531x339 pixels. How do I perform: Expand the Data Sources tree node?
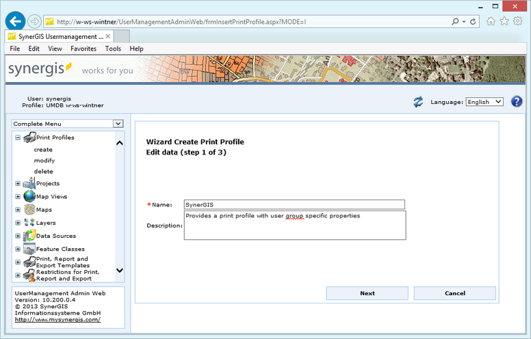pyautogui.click(x=18, y=236)
